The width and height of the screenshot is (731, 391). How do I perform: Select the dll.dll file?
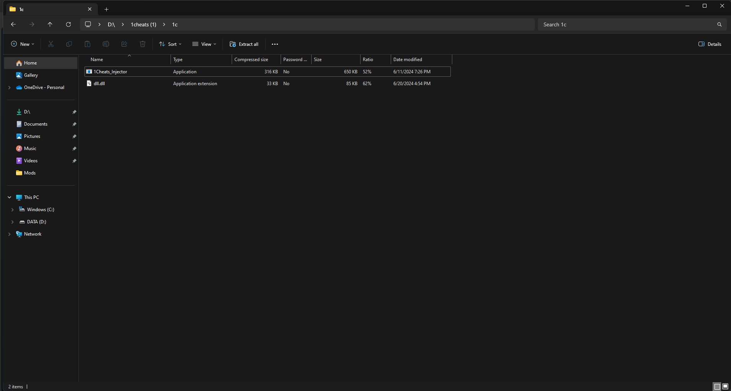click(x=99, y=84)
